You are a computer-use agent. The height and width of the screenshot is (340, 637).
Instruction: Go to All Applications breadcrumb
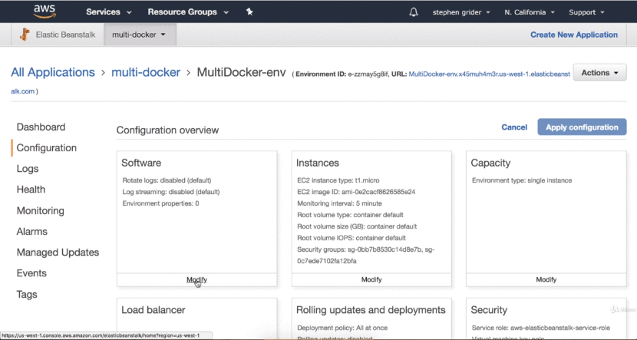click(53, 72)
